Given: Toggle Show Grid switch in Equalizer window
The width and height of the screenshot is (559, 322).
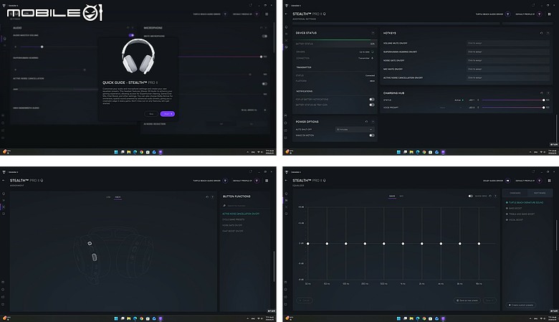Looking at the screenshot, I should pos(471,196).
